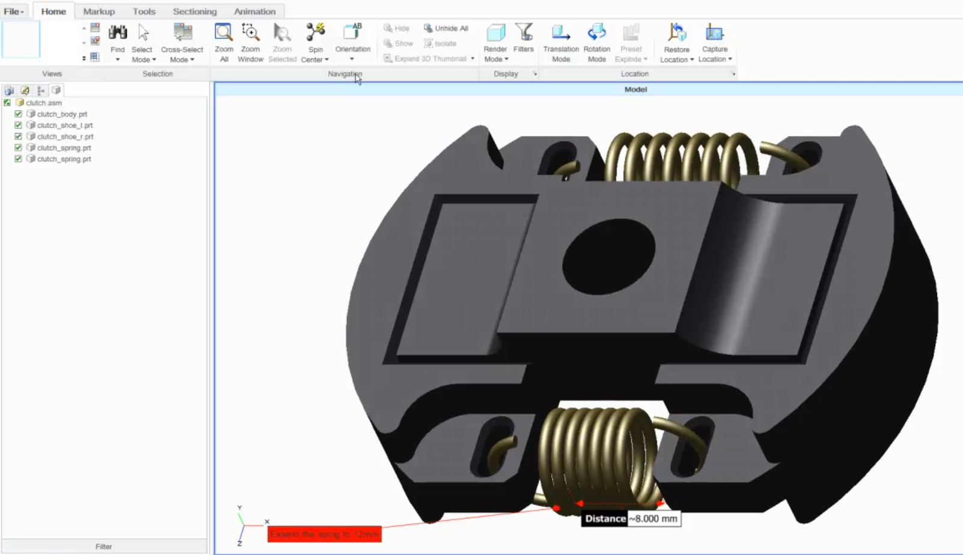Uncheck the first clutch_spring.prt checkbox

pos(17,147)
